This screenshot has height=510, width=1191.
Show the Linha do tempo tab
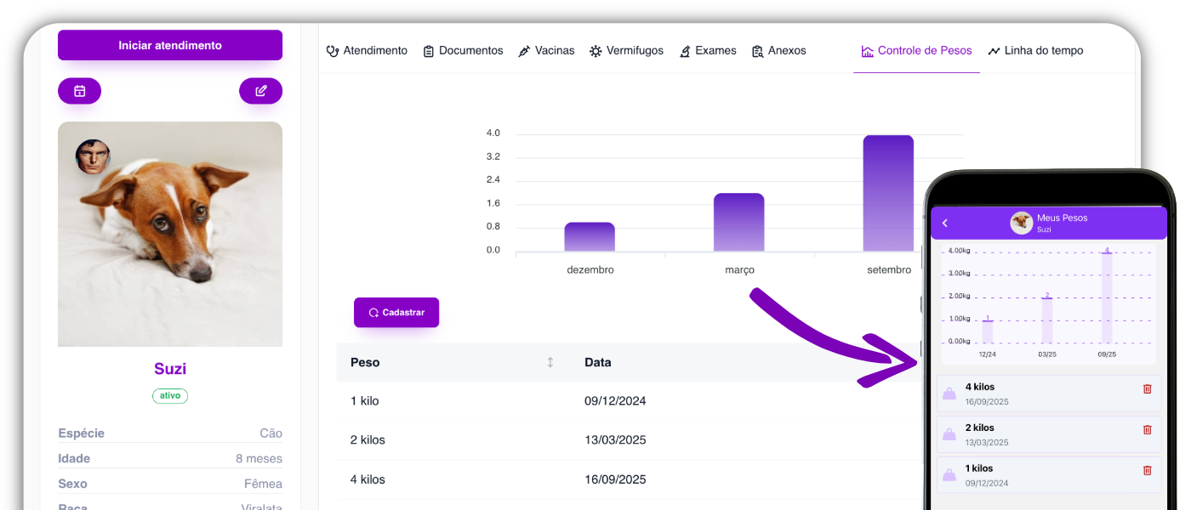tap(1035, 51)
